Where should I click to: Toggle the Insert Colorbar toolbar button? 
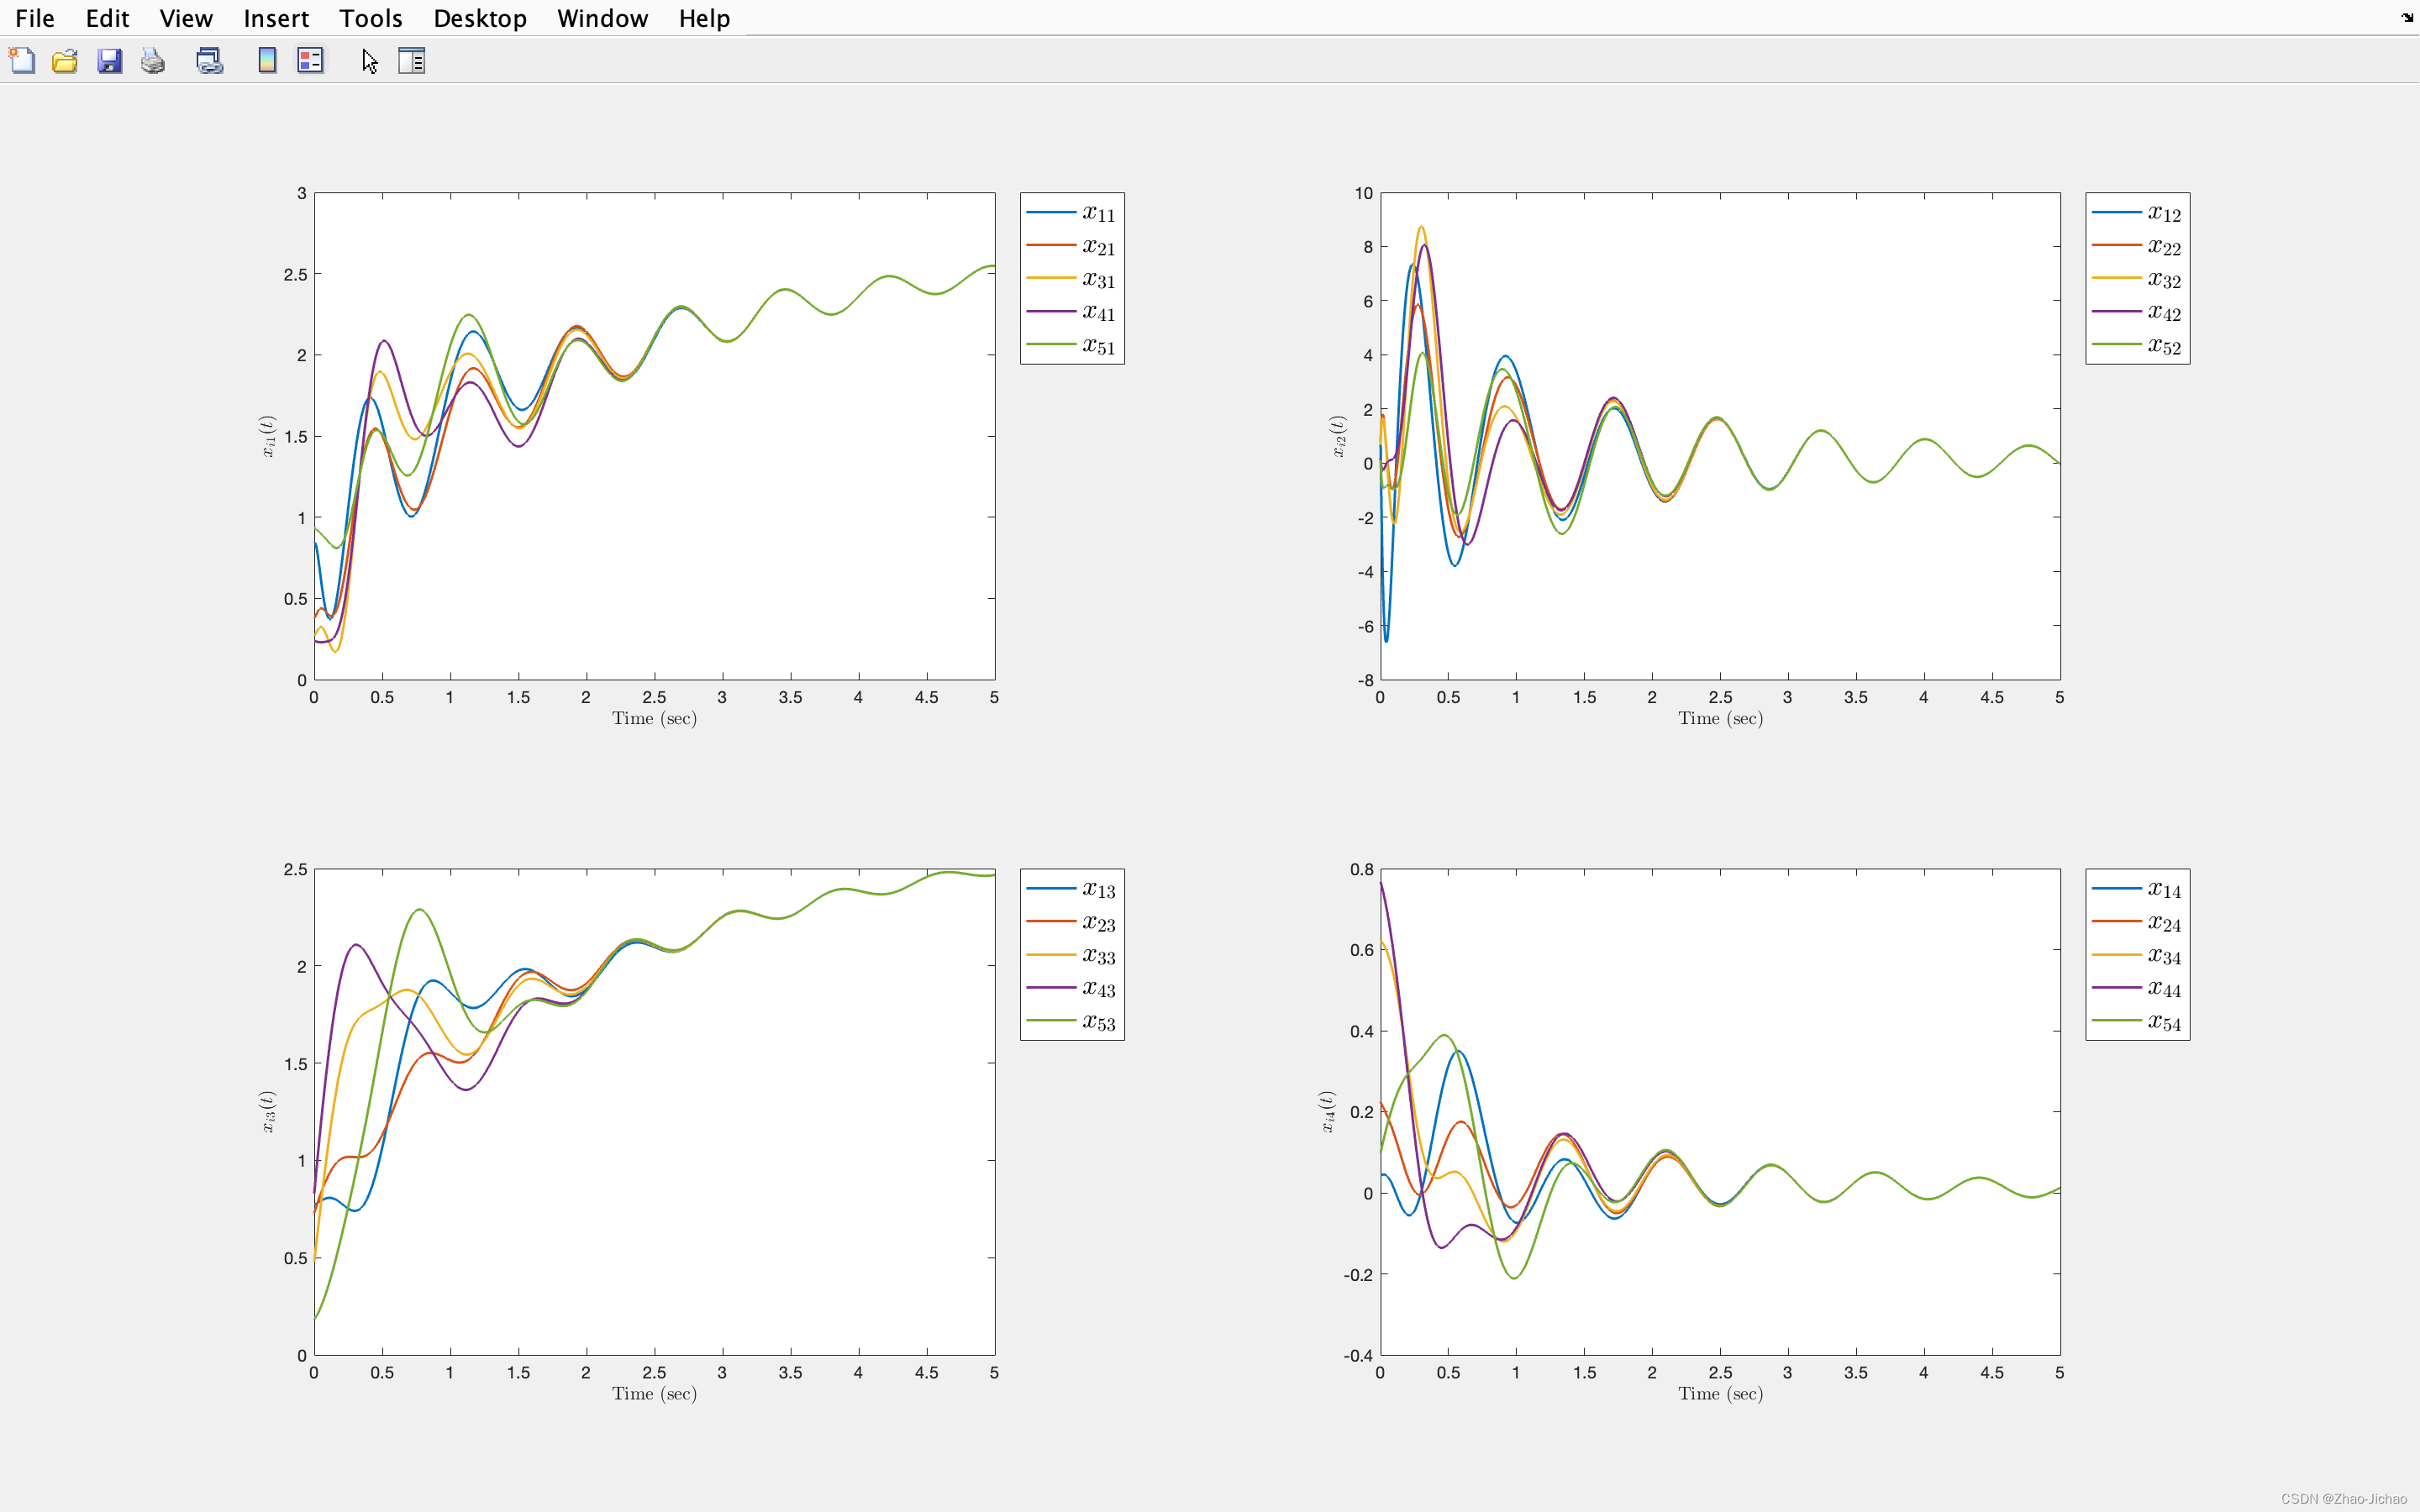(x=266, y=61)
